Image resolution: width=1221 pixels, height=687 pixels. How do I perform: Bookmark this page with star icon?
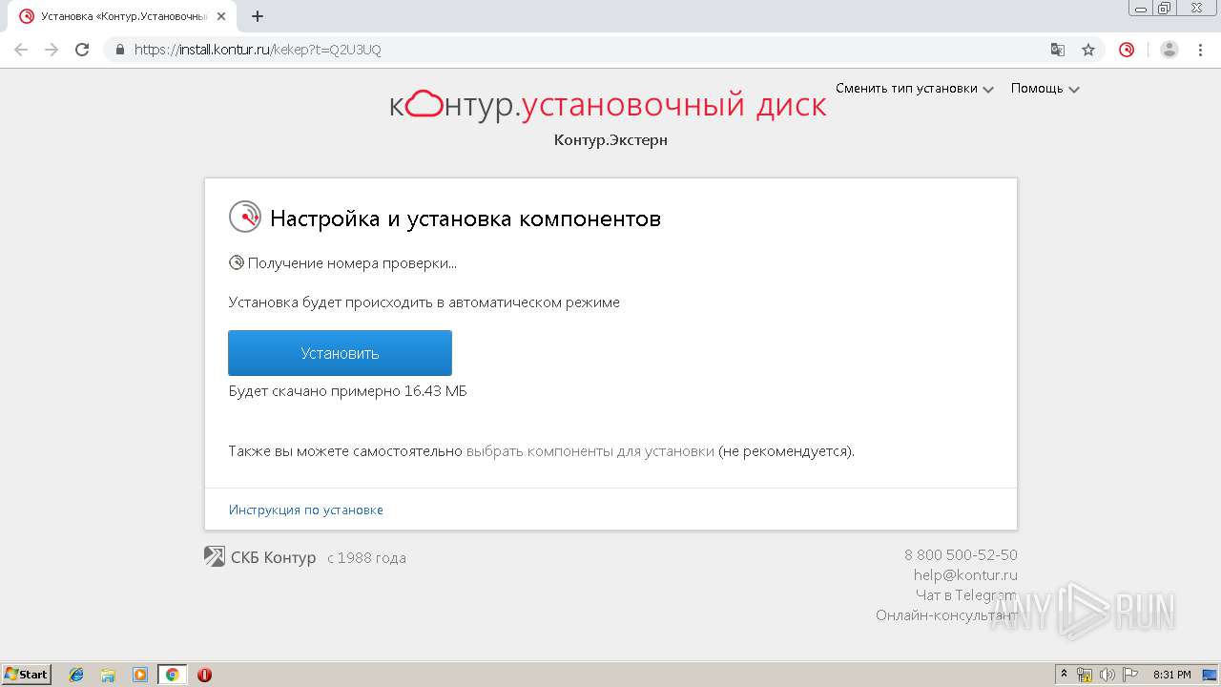coord(1088,50)
